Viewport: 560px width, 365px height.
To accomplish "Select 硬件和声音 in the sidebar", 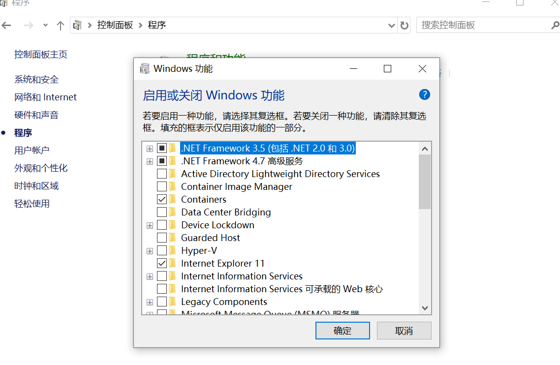I will [36, 115].
